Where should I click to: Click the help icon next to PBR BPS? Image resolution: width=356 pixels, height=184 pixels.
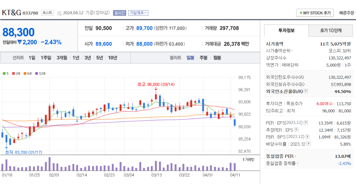308,137
